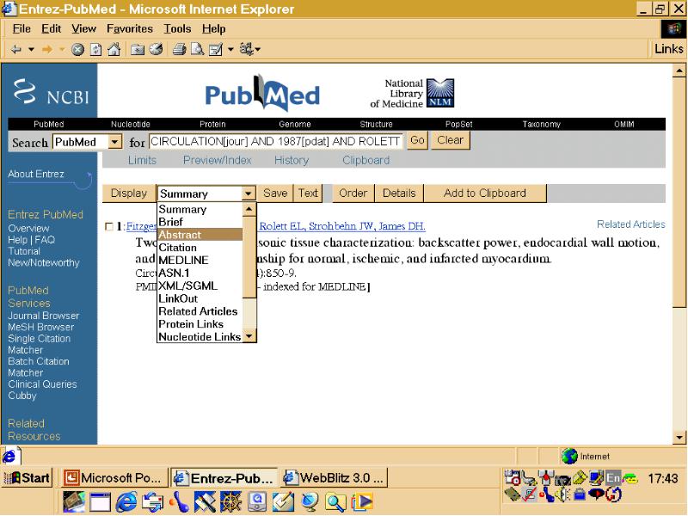Collapse the Summary display format dropdown
This screenshot has width=688, height=516.
pyautogui.click(x=249, y=193)
